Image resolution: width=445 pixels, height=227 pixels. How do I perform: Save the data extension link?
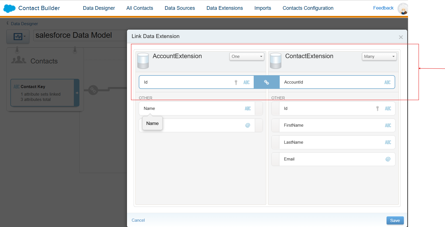click(x=395, y=220)
